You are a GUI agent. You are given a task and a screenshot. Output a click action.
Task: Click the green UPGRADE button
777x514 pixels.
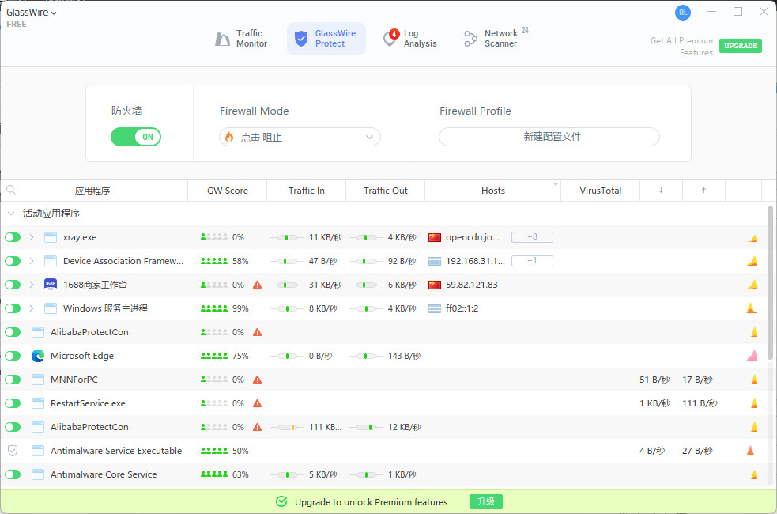[741, 46]
